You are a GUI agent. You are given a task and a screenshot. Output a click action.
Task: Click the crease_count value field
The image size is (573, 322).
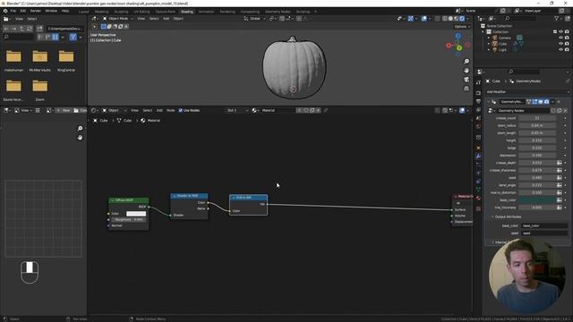click(x=537, y=118)
